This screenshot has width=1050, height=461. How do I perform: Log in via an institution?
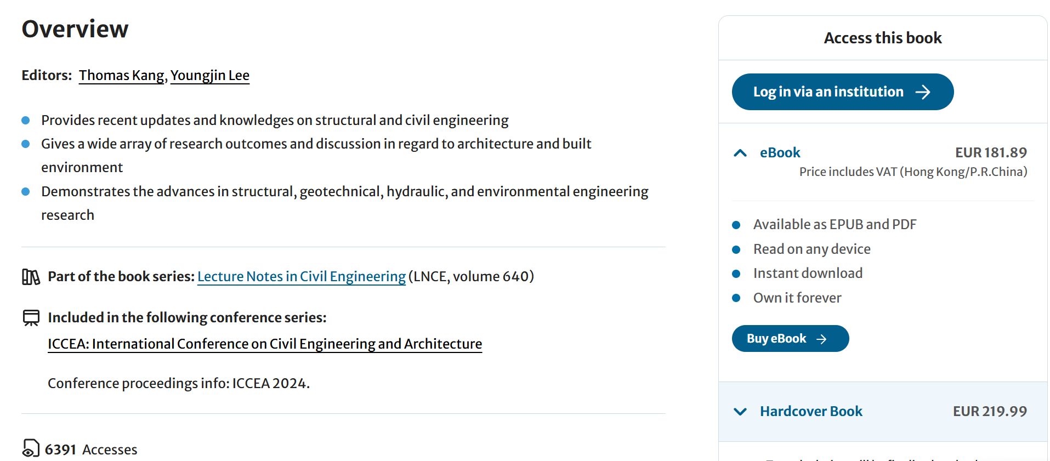828,92
